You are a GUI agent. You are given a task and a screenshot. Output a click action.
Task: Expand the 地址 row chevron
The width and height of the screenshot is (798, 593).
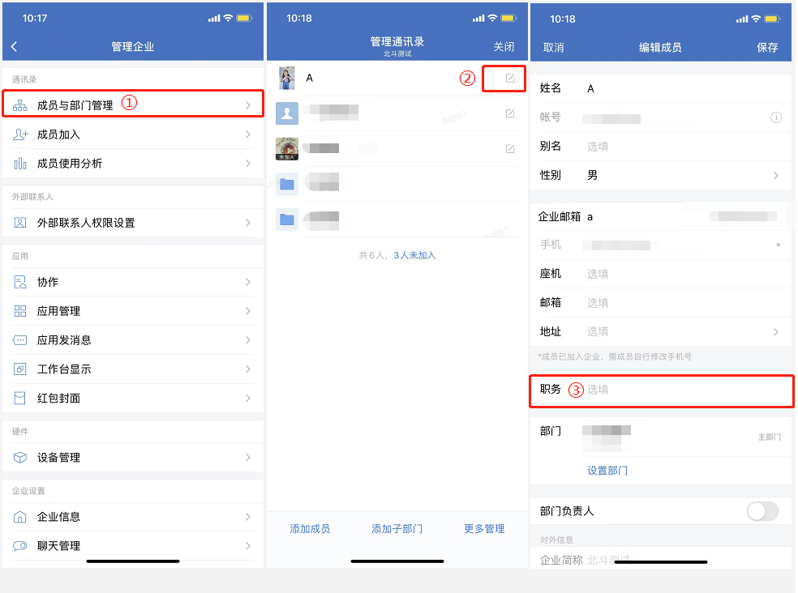tap(775, 331)
